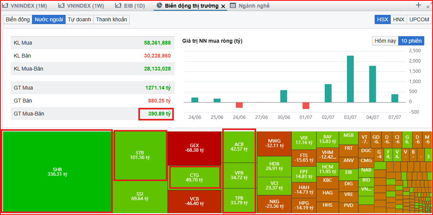Screen dimensions: 433x215
Task: Select the Biến động view
Action: [18, 19]
